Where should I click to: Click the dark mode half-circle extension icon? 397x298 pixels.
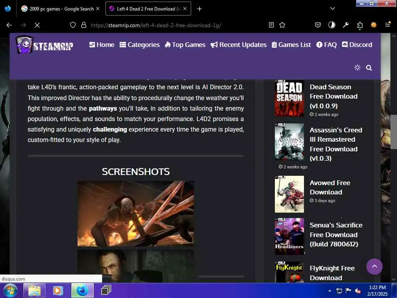pos(332,25)
